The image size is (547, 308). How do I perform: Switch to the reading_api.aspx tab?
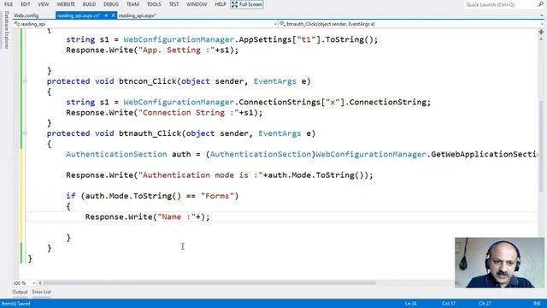pos(137,15)
